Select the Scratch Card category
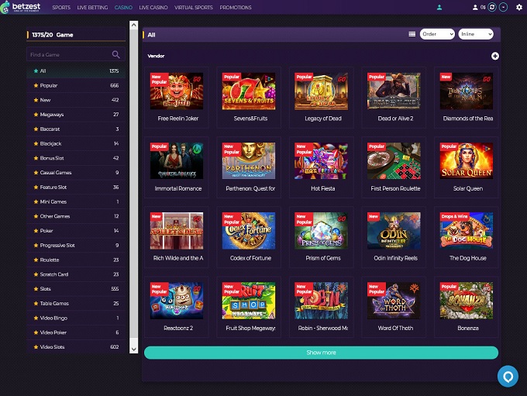This screenshot has height=396, width=527. 76,274
